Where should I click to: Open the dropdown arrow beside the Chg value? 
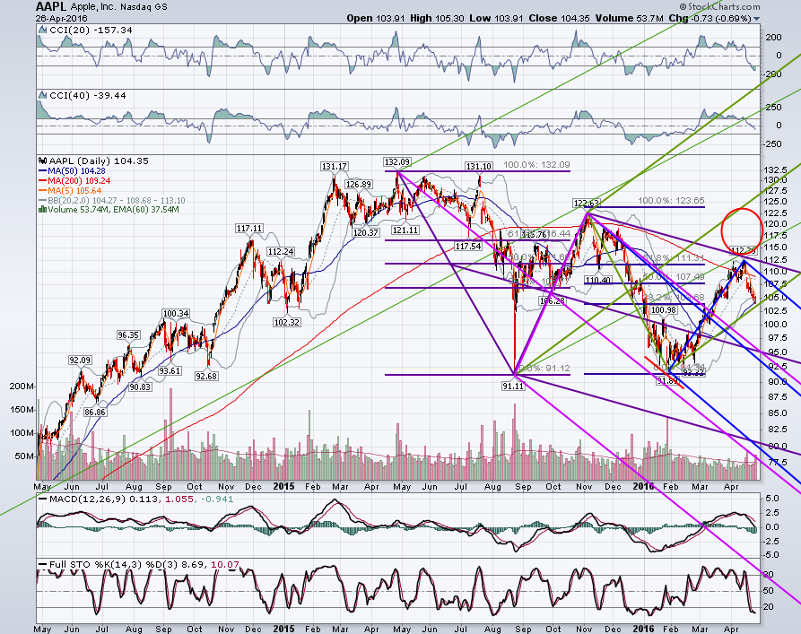[756, 19]
